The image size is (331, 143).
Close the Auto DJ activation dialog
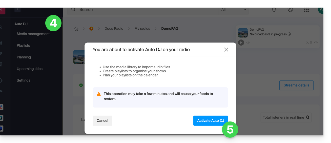(x=226, y=50)
